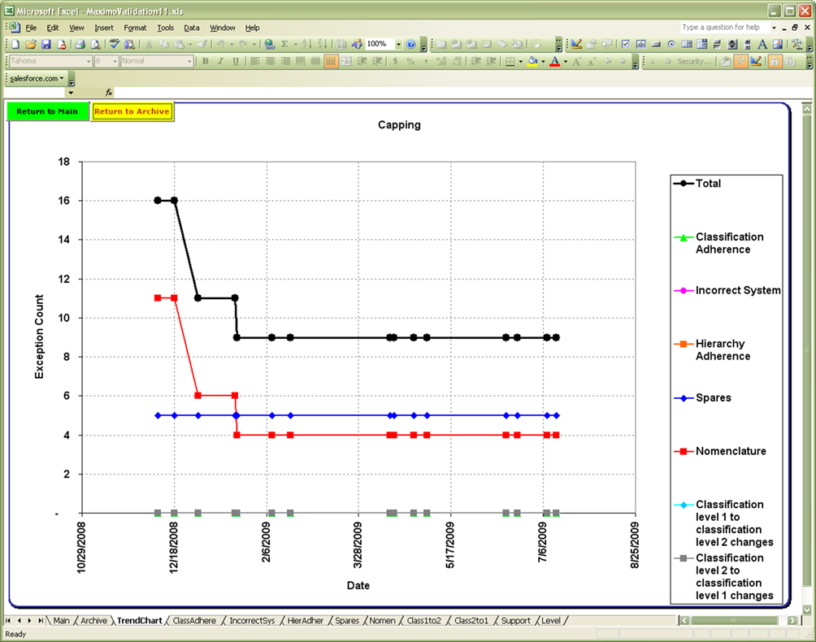Click the Align Left icon
The width and height of the screenshot is (816, 642).
click(x=255, y=62)
